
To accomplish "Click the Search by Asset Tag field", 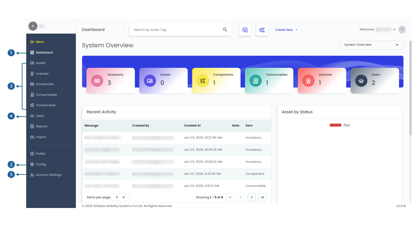I will coord(175,30).
